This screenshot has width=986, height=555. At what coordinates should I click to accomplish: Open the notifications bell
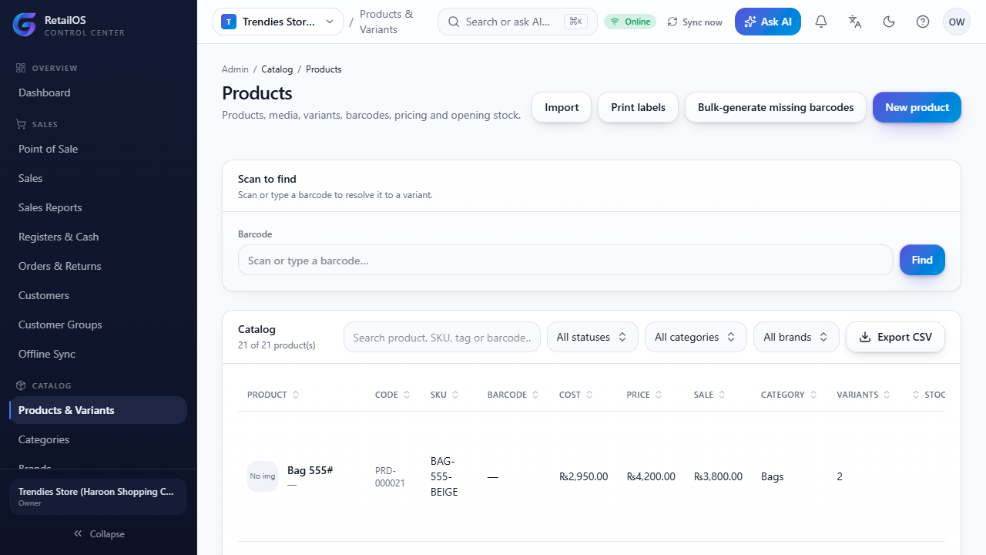click(x=821, y=22)
